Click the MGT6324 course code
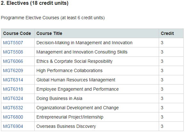Screen dimensions: 185x132 [13, 99]
